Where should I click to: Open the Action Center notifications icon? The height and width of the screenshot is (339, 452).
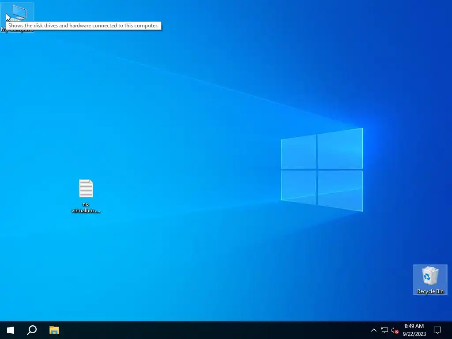[437, 330]
